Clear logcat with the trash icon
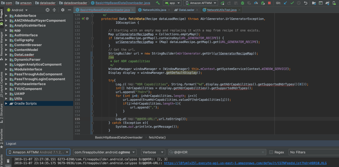339x167 pixels. pyautogui.click(x=8, y=162)
